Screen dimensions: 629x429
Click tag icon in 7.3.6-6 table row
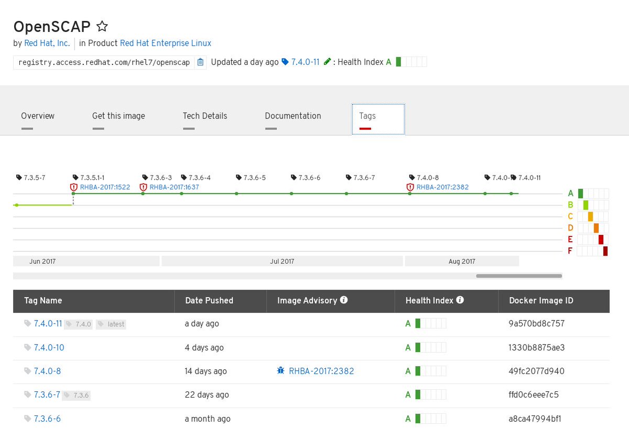pyautogui.click(x=27, y=419)
